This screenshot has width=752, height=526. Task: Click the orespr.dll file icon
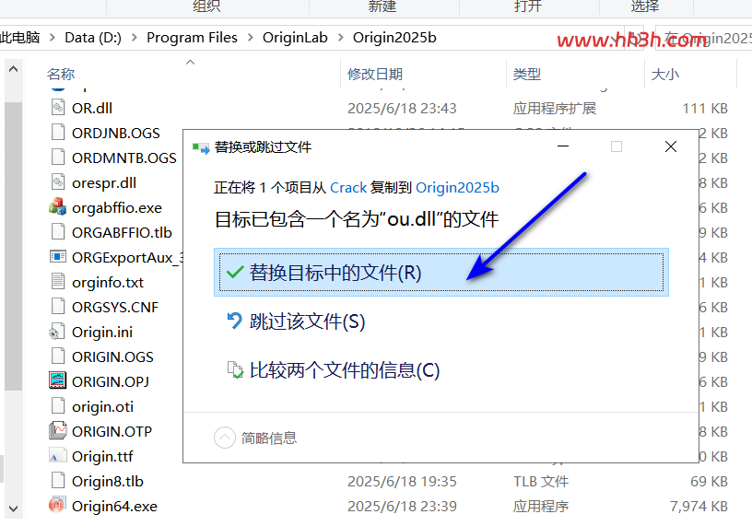[57, 182]
